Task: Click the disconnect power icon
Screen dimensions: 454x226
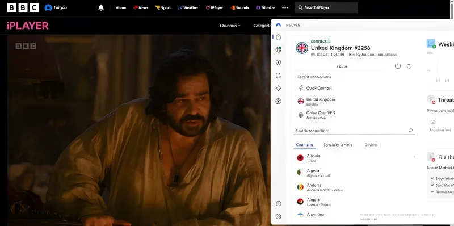Action: [x=398, y=66]
